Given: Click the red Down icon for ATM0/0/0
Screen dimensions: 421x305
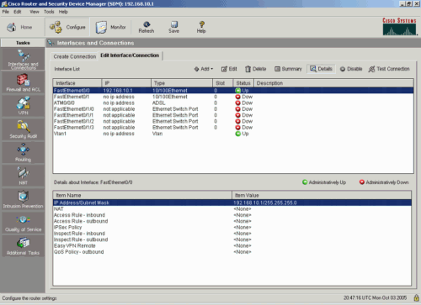Looking at the screenshot, I should click(237, 103).
